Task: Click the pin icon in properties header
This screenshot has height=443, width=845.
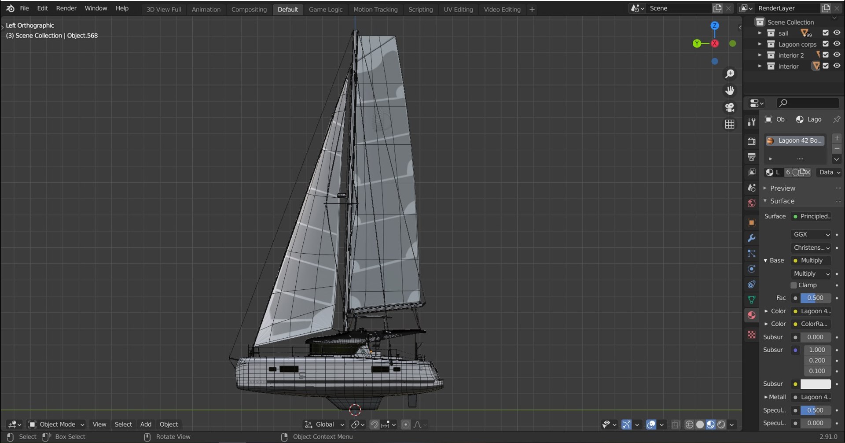Action: (x=837, y=119)
